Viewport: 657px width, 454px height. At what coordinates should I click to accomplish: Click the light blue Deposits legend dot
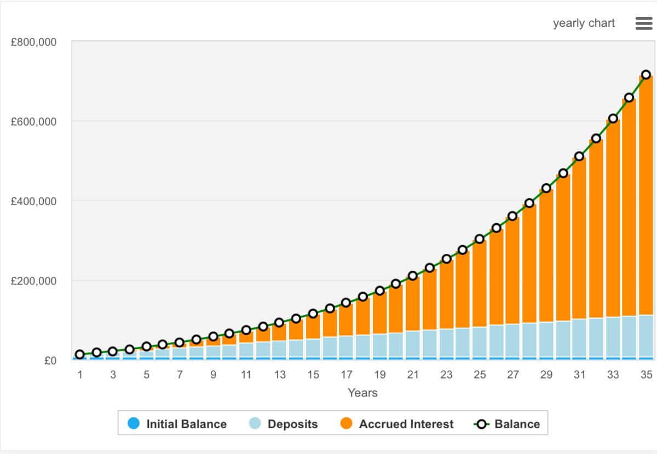click(255, 423)
